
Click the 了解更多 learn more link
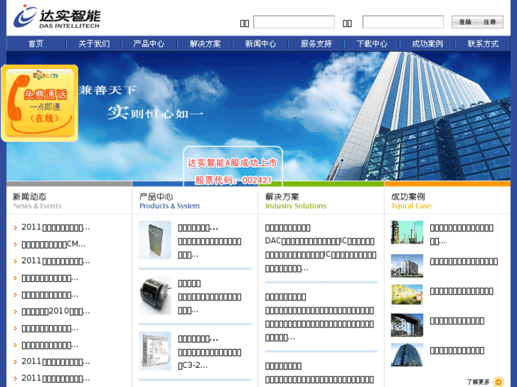(x=478, y=382)
